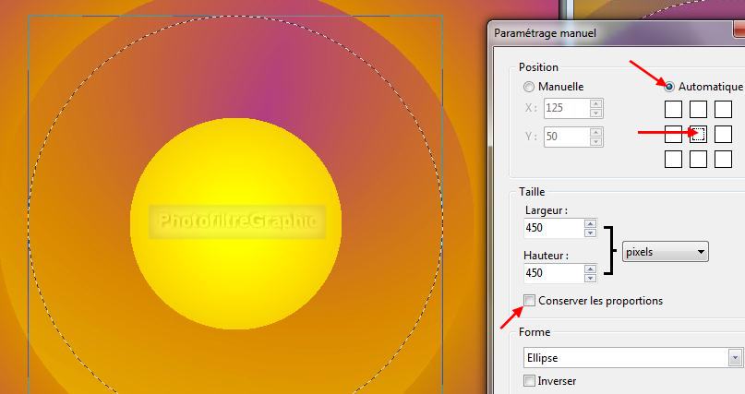This screenshot has height=394, width=745.
Task: Select the bottom-center position anchor box
Action: coord(698,160)
